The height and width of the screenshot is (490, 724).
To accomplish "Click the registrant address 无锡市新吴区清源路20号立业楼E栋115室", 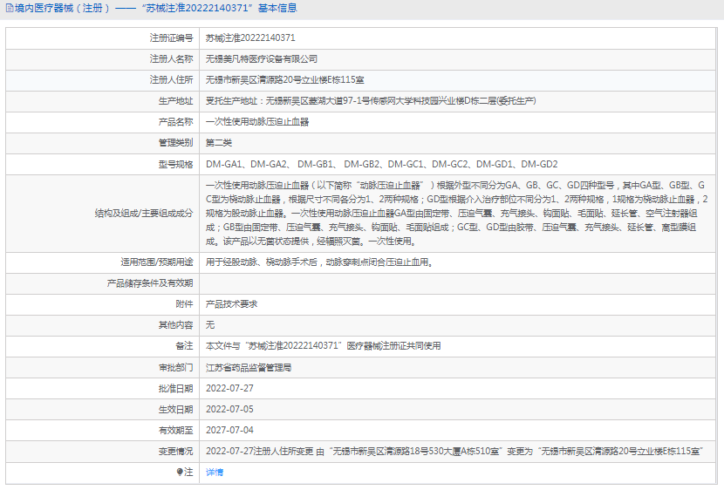I will tap(285, 80).
